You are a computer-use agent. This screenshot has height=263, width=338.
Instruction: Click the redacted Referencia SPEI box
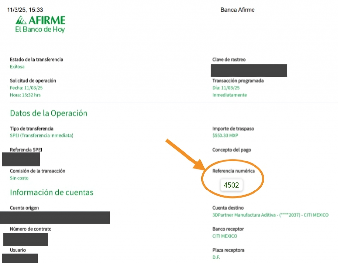click(21, 159)
